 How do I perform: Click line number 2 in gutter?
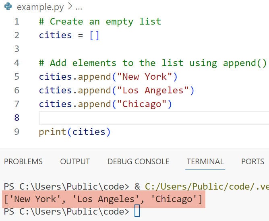click(x=17, y=35)
